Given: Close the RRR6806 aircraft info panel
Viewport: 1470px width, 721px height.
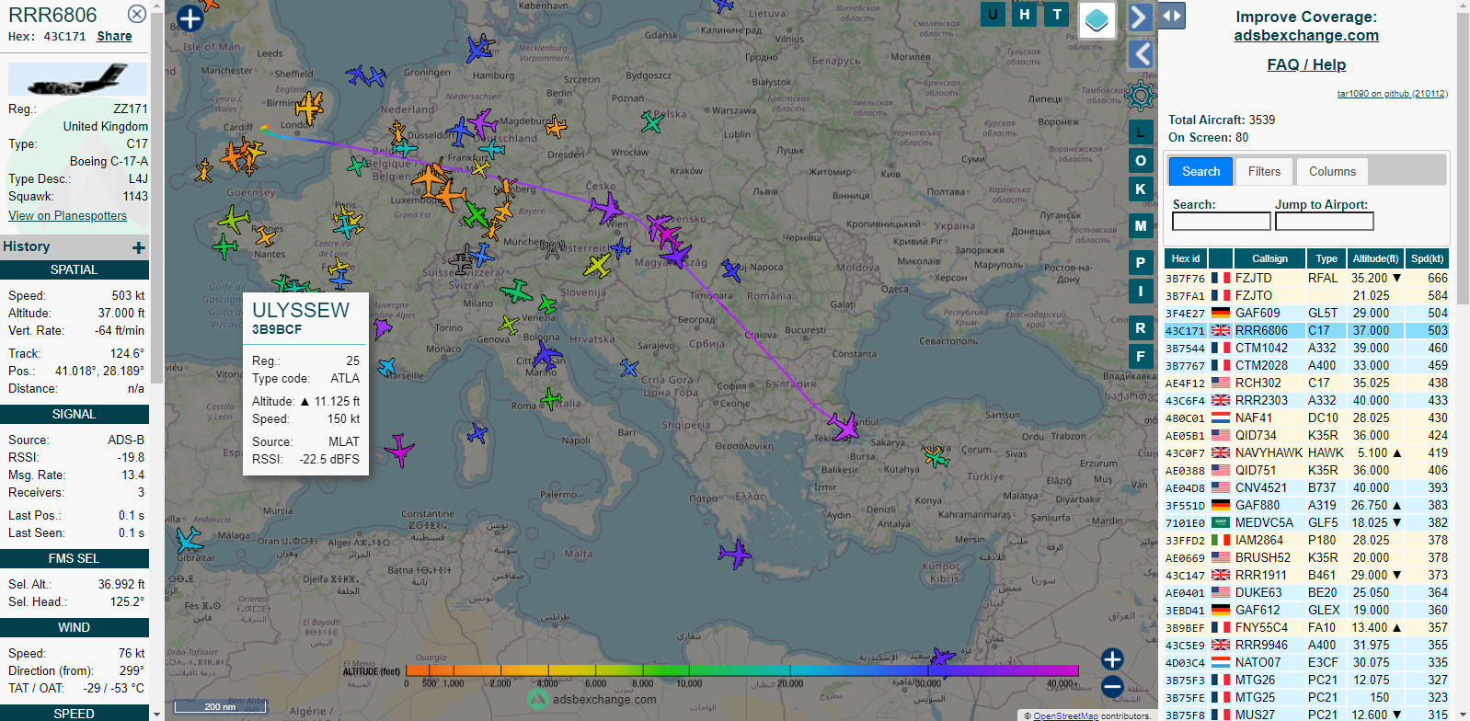Looking at the screenshot, I should [x=136, y=14].
